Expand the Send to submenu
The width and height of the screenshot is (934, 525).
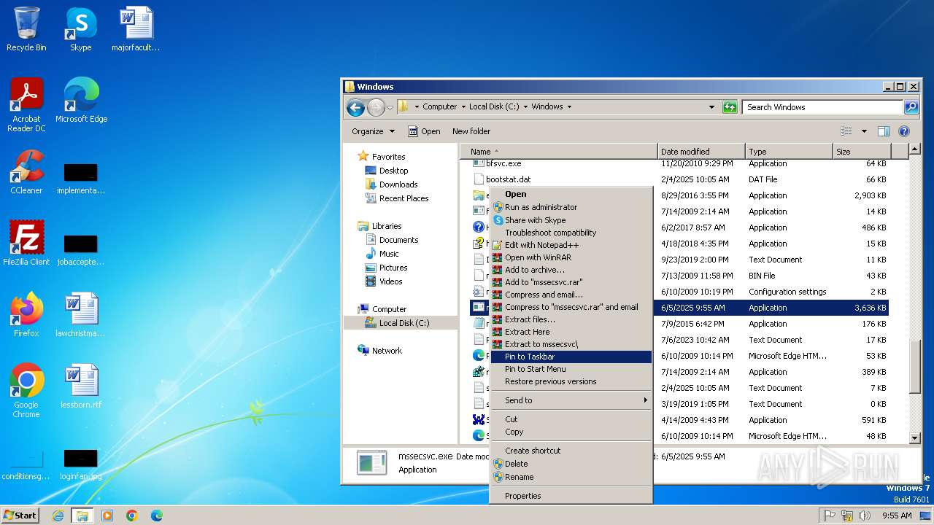[570, 400]
